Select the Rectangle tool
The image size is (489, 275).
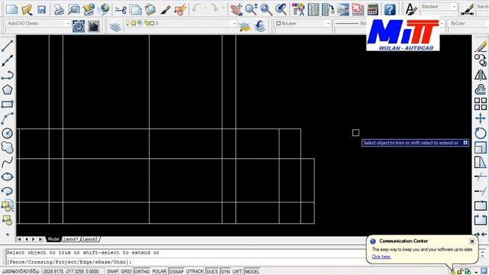(7, 104)
